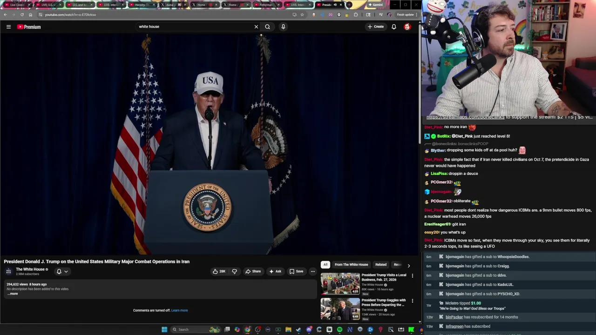596x335 pixels.
Task: Switch to the 'Hannity' tab
Action: click(142, 5)
